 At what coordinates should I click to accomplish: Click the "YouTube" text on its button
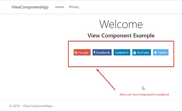[143, 53]
